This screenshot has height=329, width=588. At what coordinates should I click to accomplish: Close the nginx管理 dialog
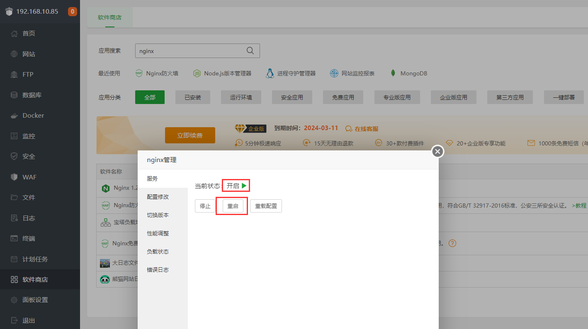coord(438,152)
